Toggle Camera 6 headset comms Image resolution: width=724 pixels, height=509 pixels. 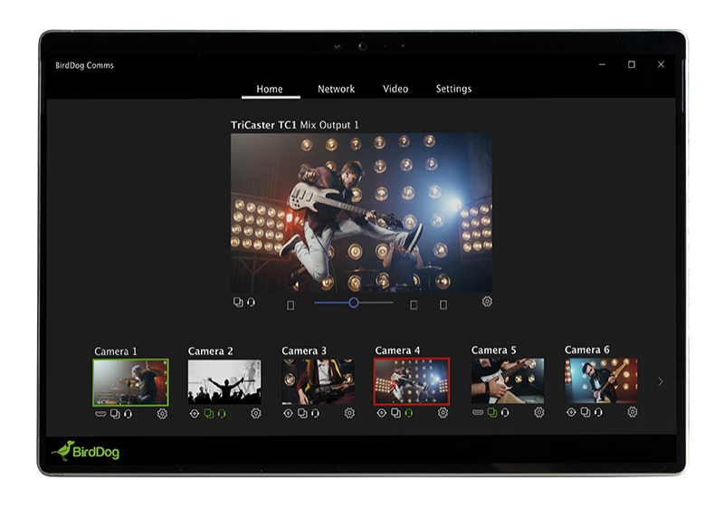598,411
